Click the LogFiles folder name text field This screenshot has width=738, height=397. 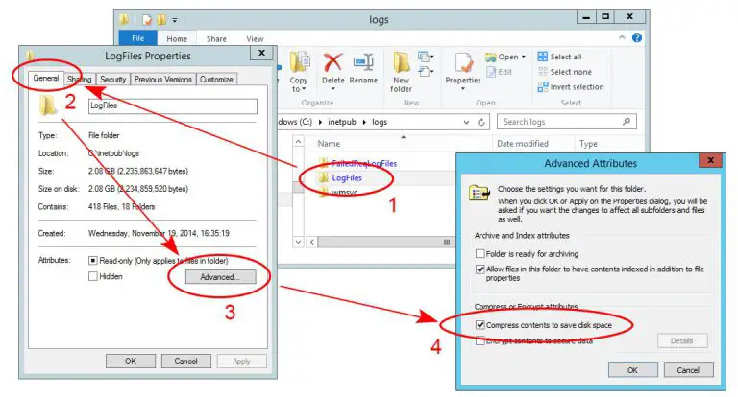click(x=173, y=105)
